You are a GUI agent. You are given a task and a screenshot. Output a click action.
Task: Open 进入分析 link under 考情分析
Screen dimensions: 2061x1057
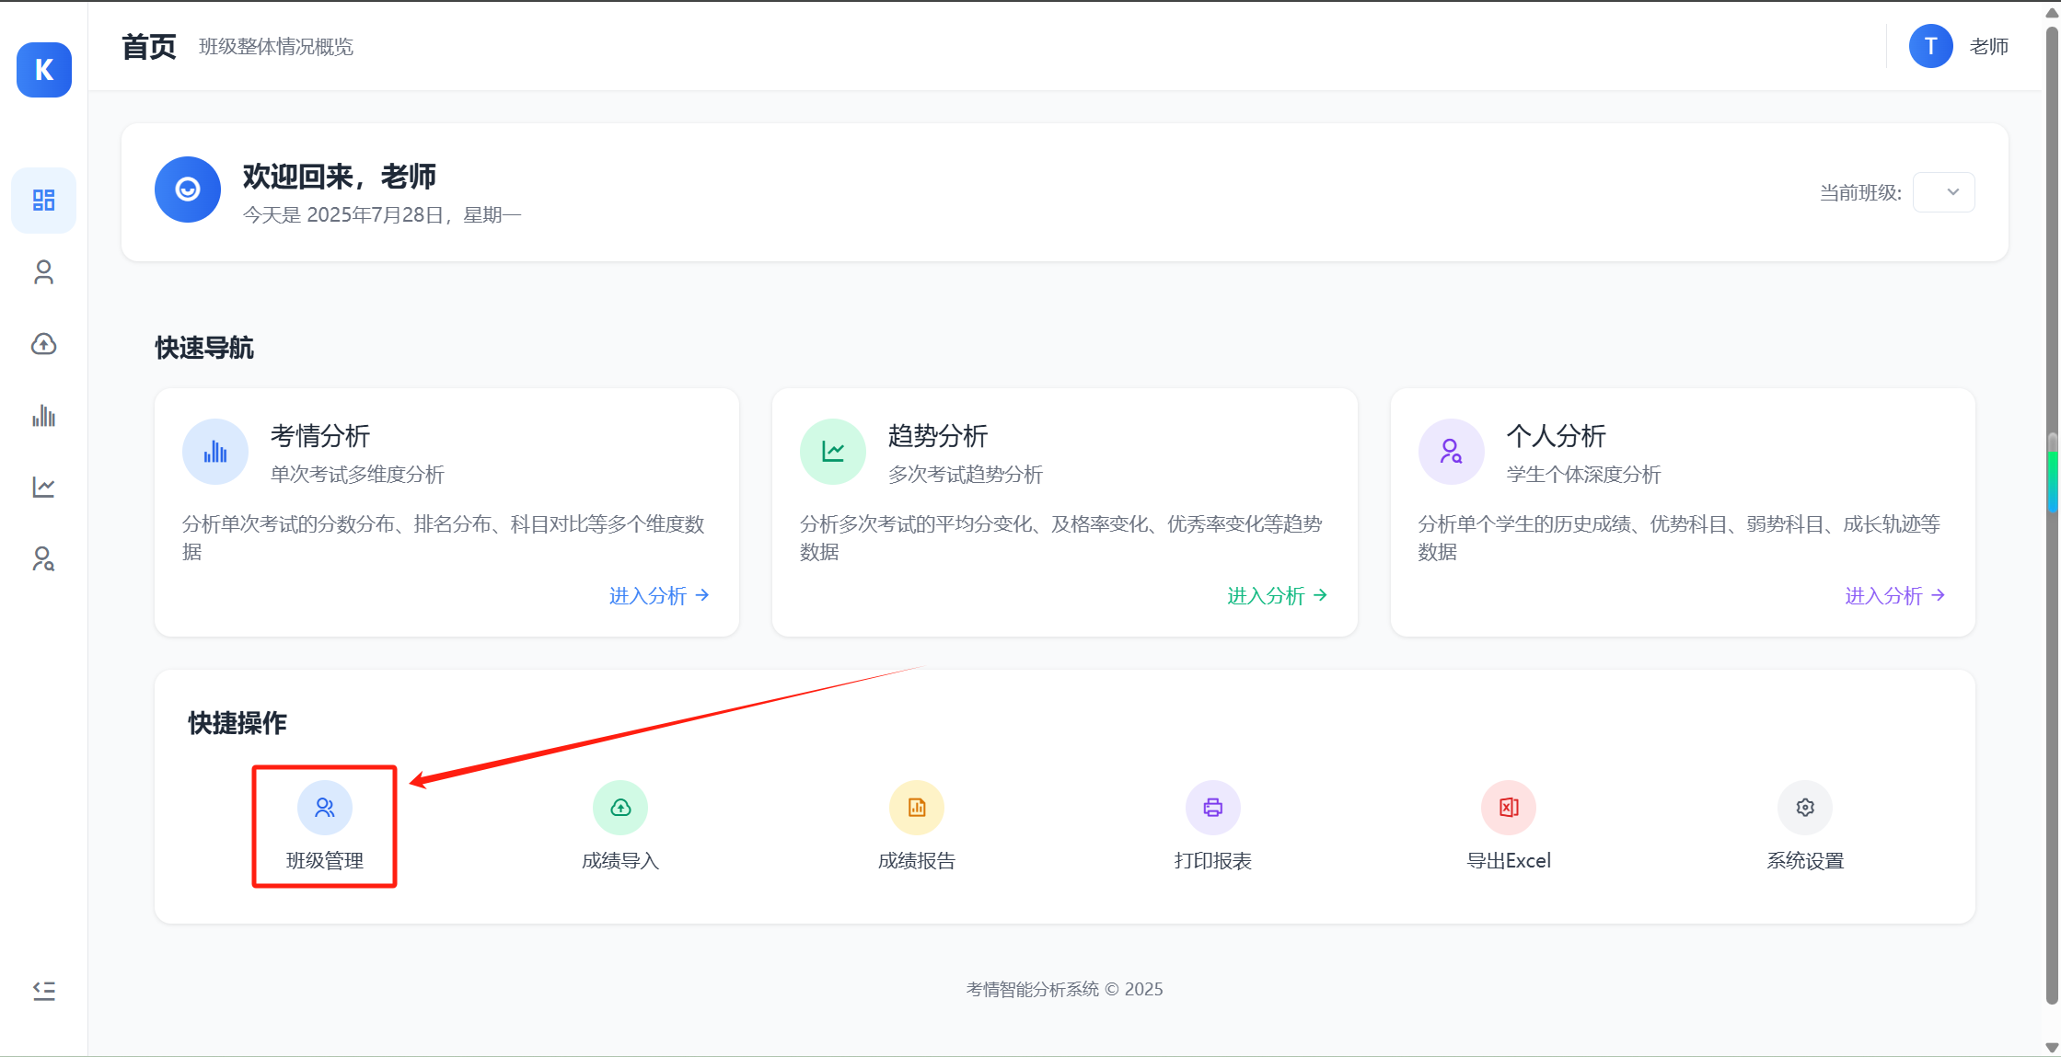[x=650, y=596]
